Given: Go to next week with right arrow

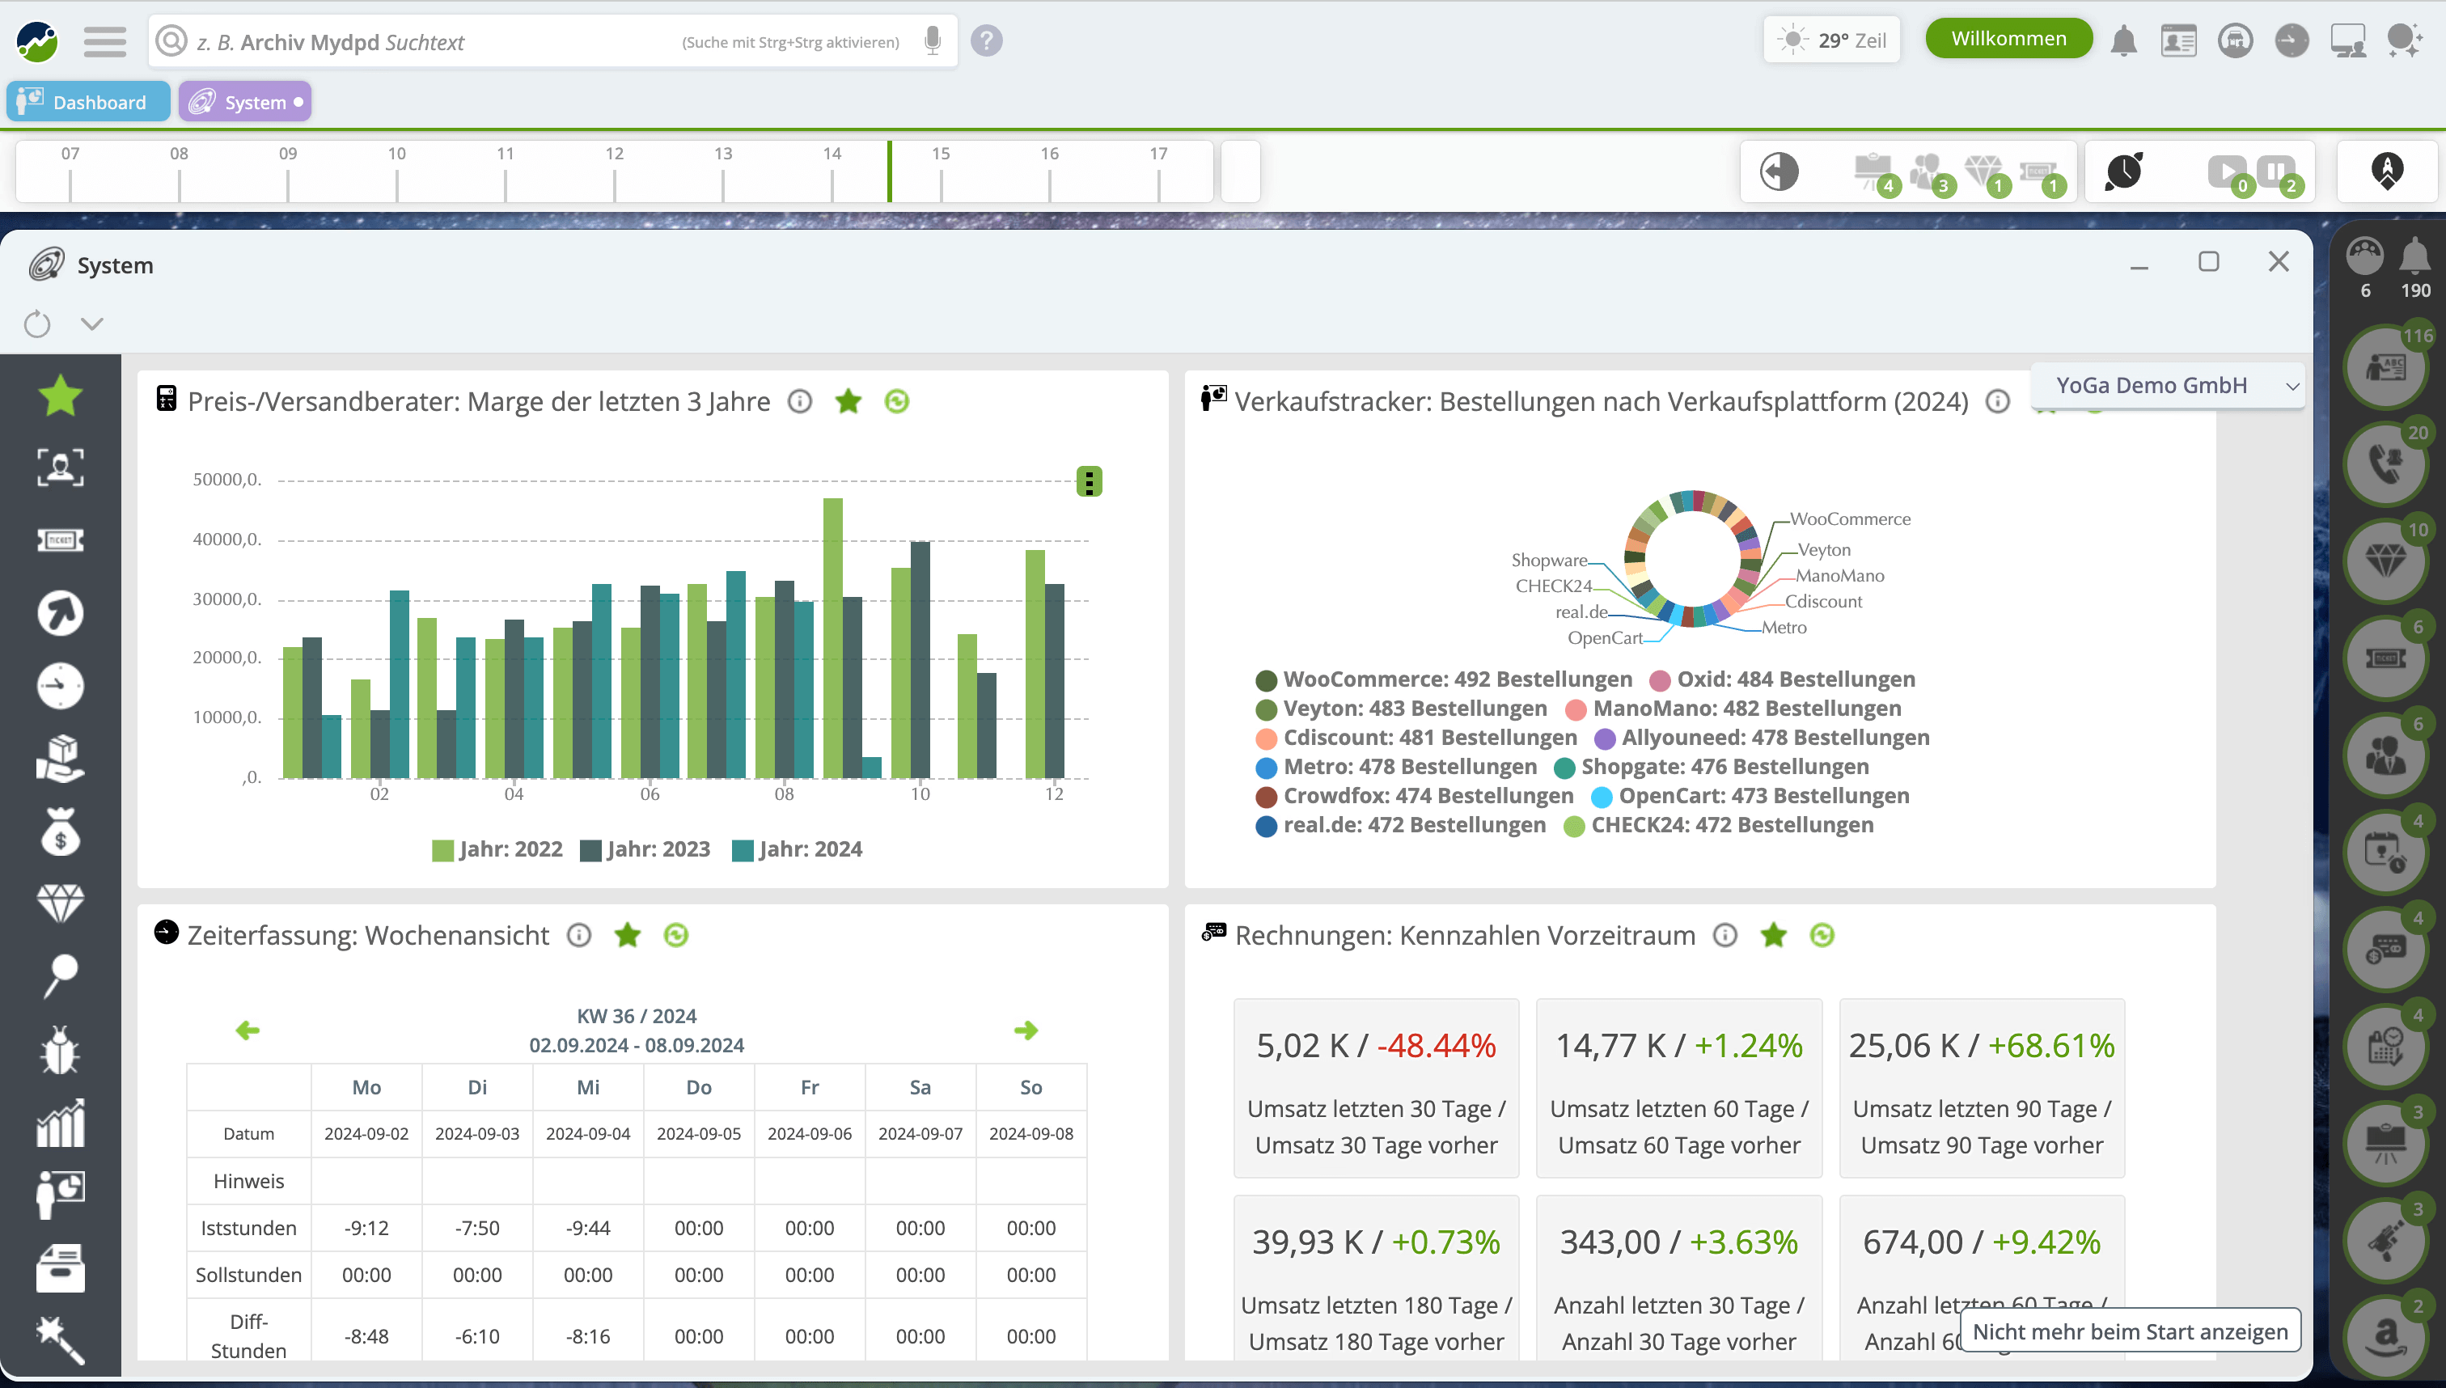Looking at the screenshot, I should 1026,1030.
